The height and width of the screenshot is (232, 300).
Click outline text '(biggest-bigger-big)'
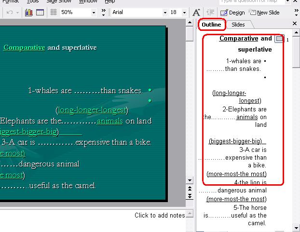coord(235,141)
